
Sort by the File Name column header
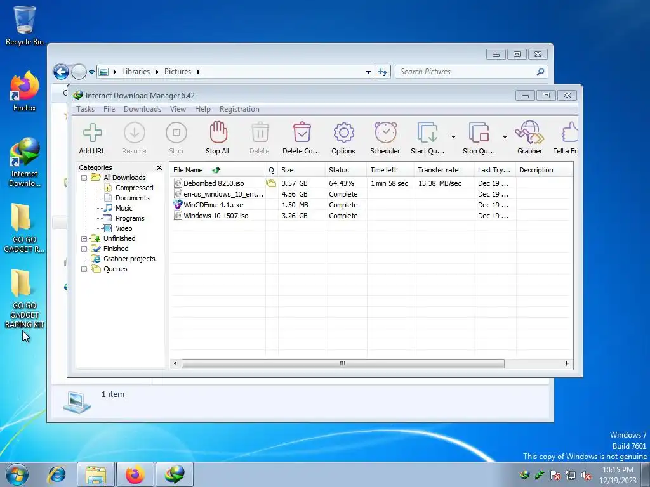(217, 170)
